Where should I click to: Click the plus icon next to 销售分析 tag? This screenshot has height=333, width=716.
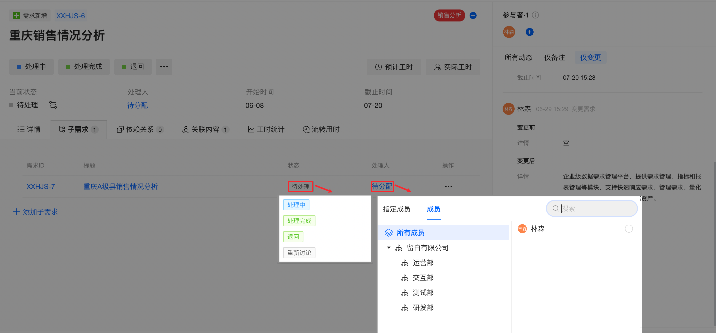pyautogui.click(x=473, y=15)
